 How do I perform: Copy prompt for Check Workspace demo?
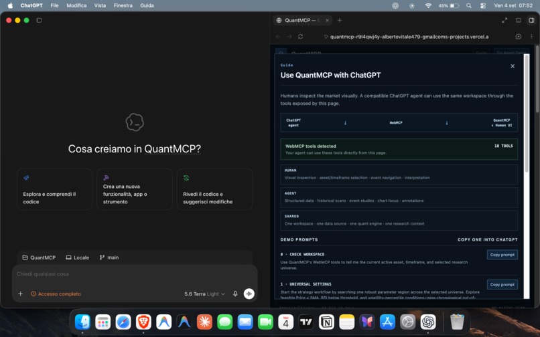[x=502, y=255]
